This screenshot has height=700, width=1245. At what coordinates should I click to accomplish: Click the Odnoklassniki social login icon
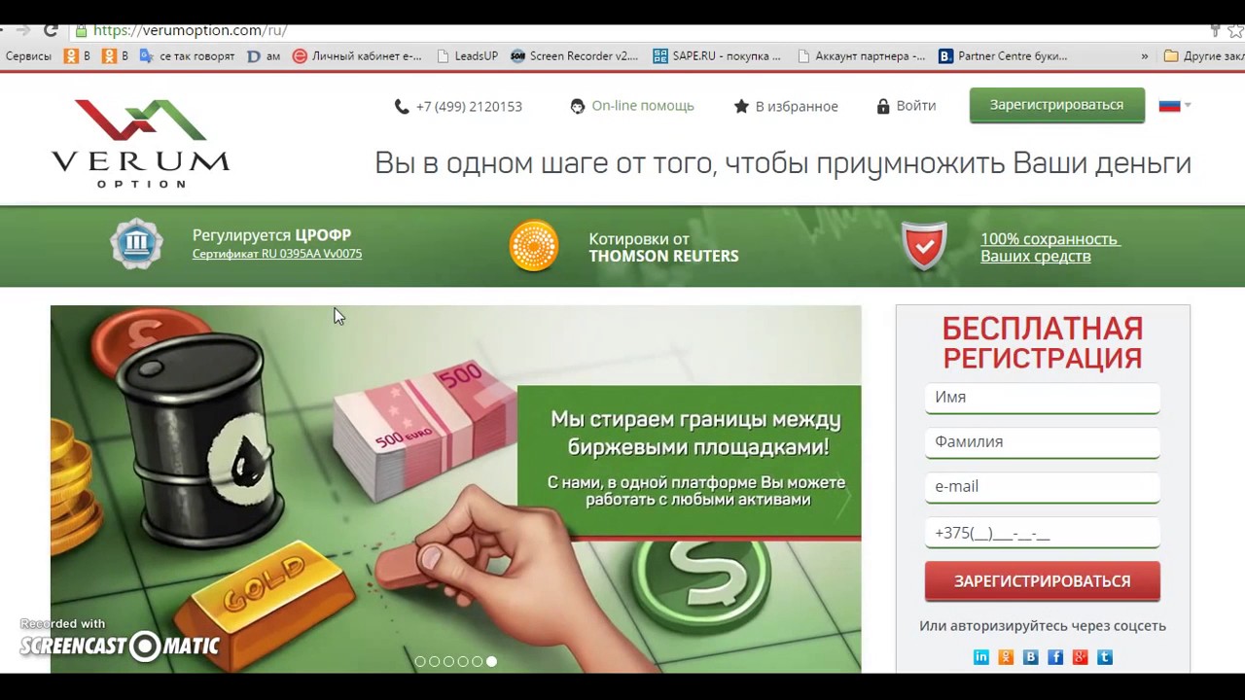[x=1006, y=657]
